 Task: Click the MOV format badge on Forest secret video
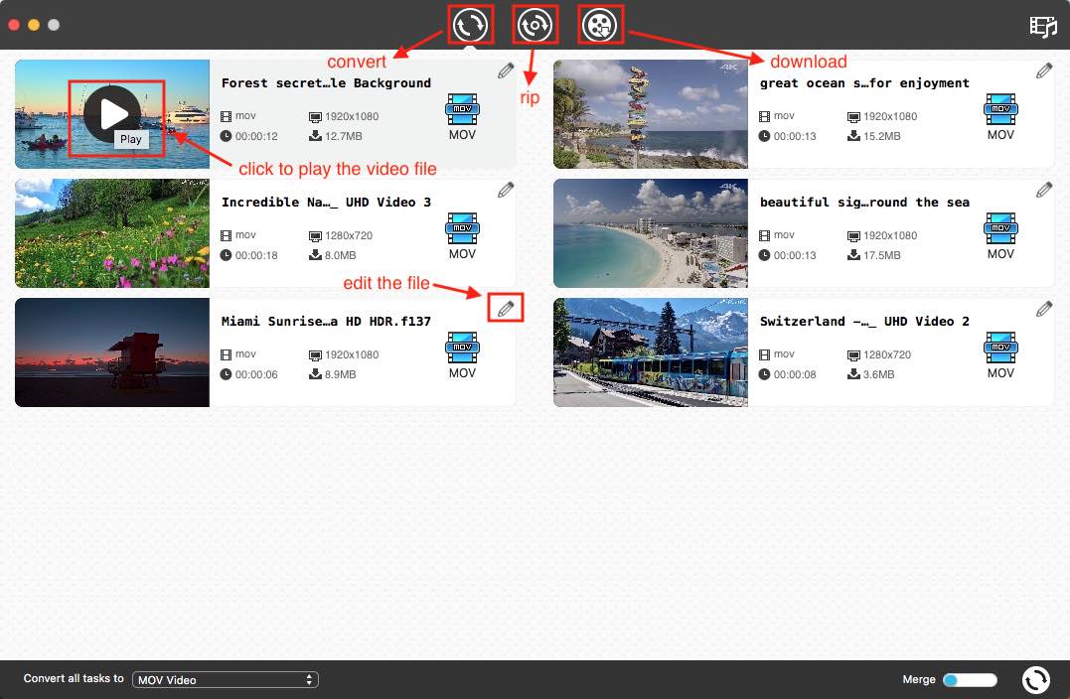click(462, 109)
